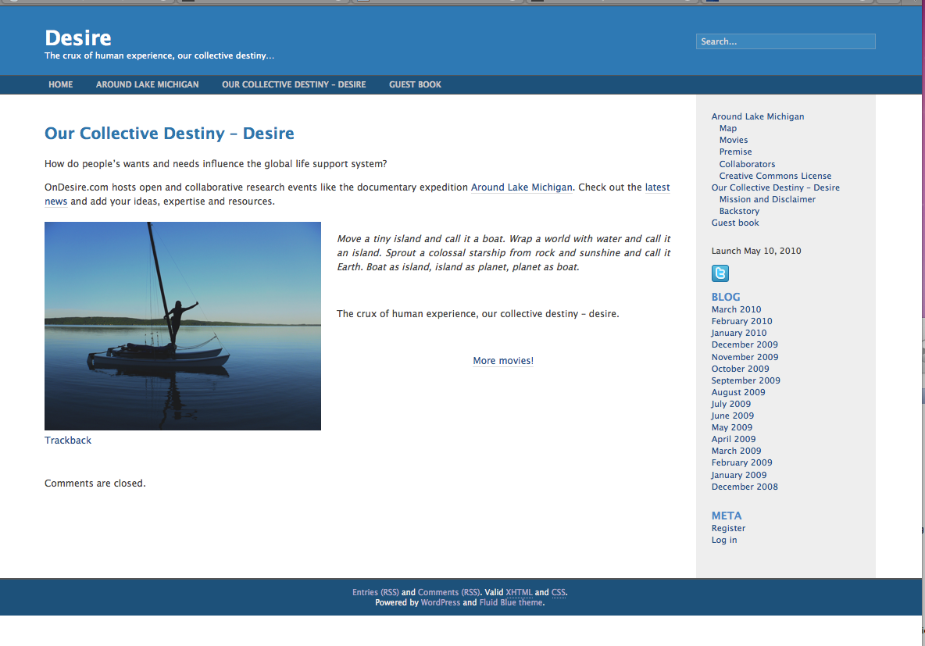This screenshot has height=646, width=925.
Task: Open the April 2009 blog archive
Action: click(734, 439)
